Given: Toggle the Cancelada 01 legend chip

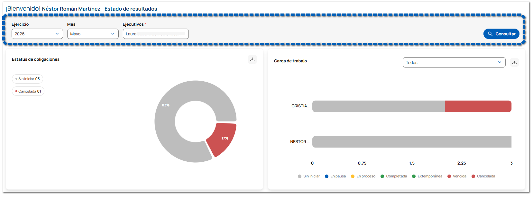Looking at the screenshot, I should 28,91.
